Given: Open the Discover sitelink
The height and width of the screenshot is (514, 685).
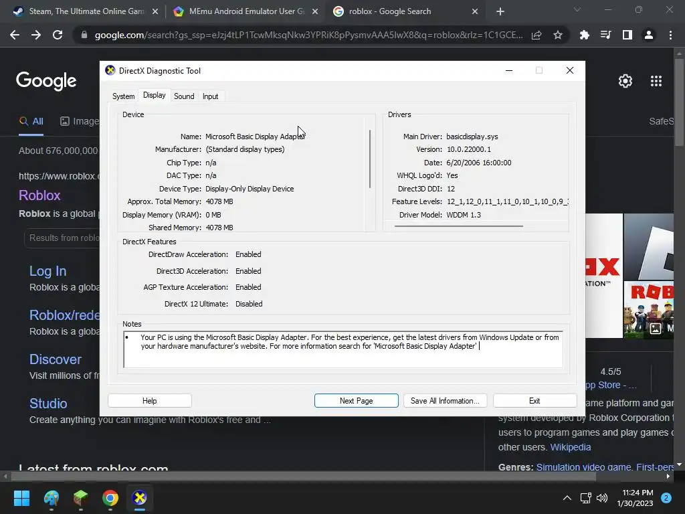Looking at the screenshot, I should [56, 359].
